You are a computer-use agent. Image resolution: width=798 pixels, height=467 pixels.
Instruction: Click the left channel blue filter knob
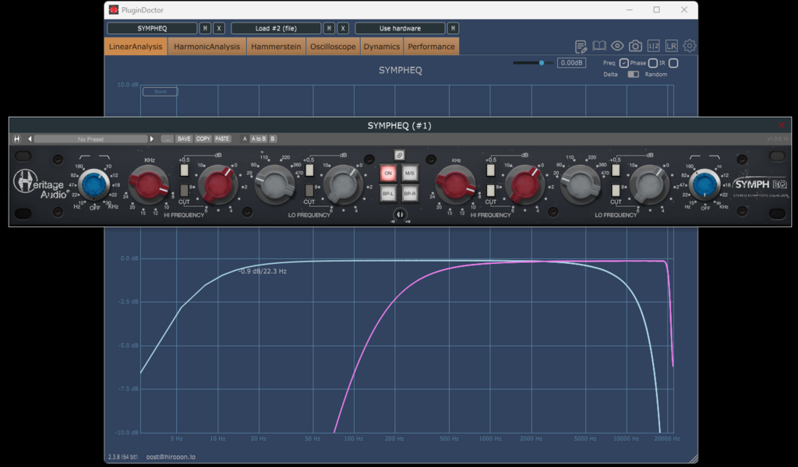click(x=94, y=184)
